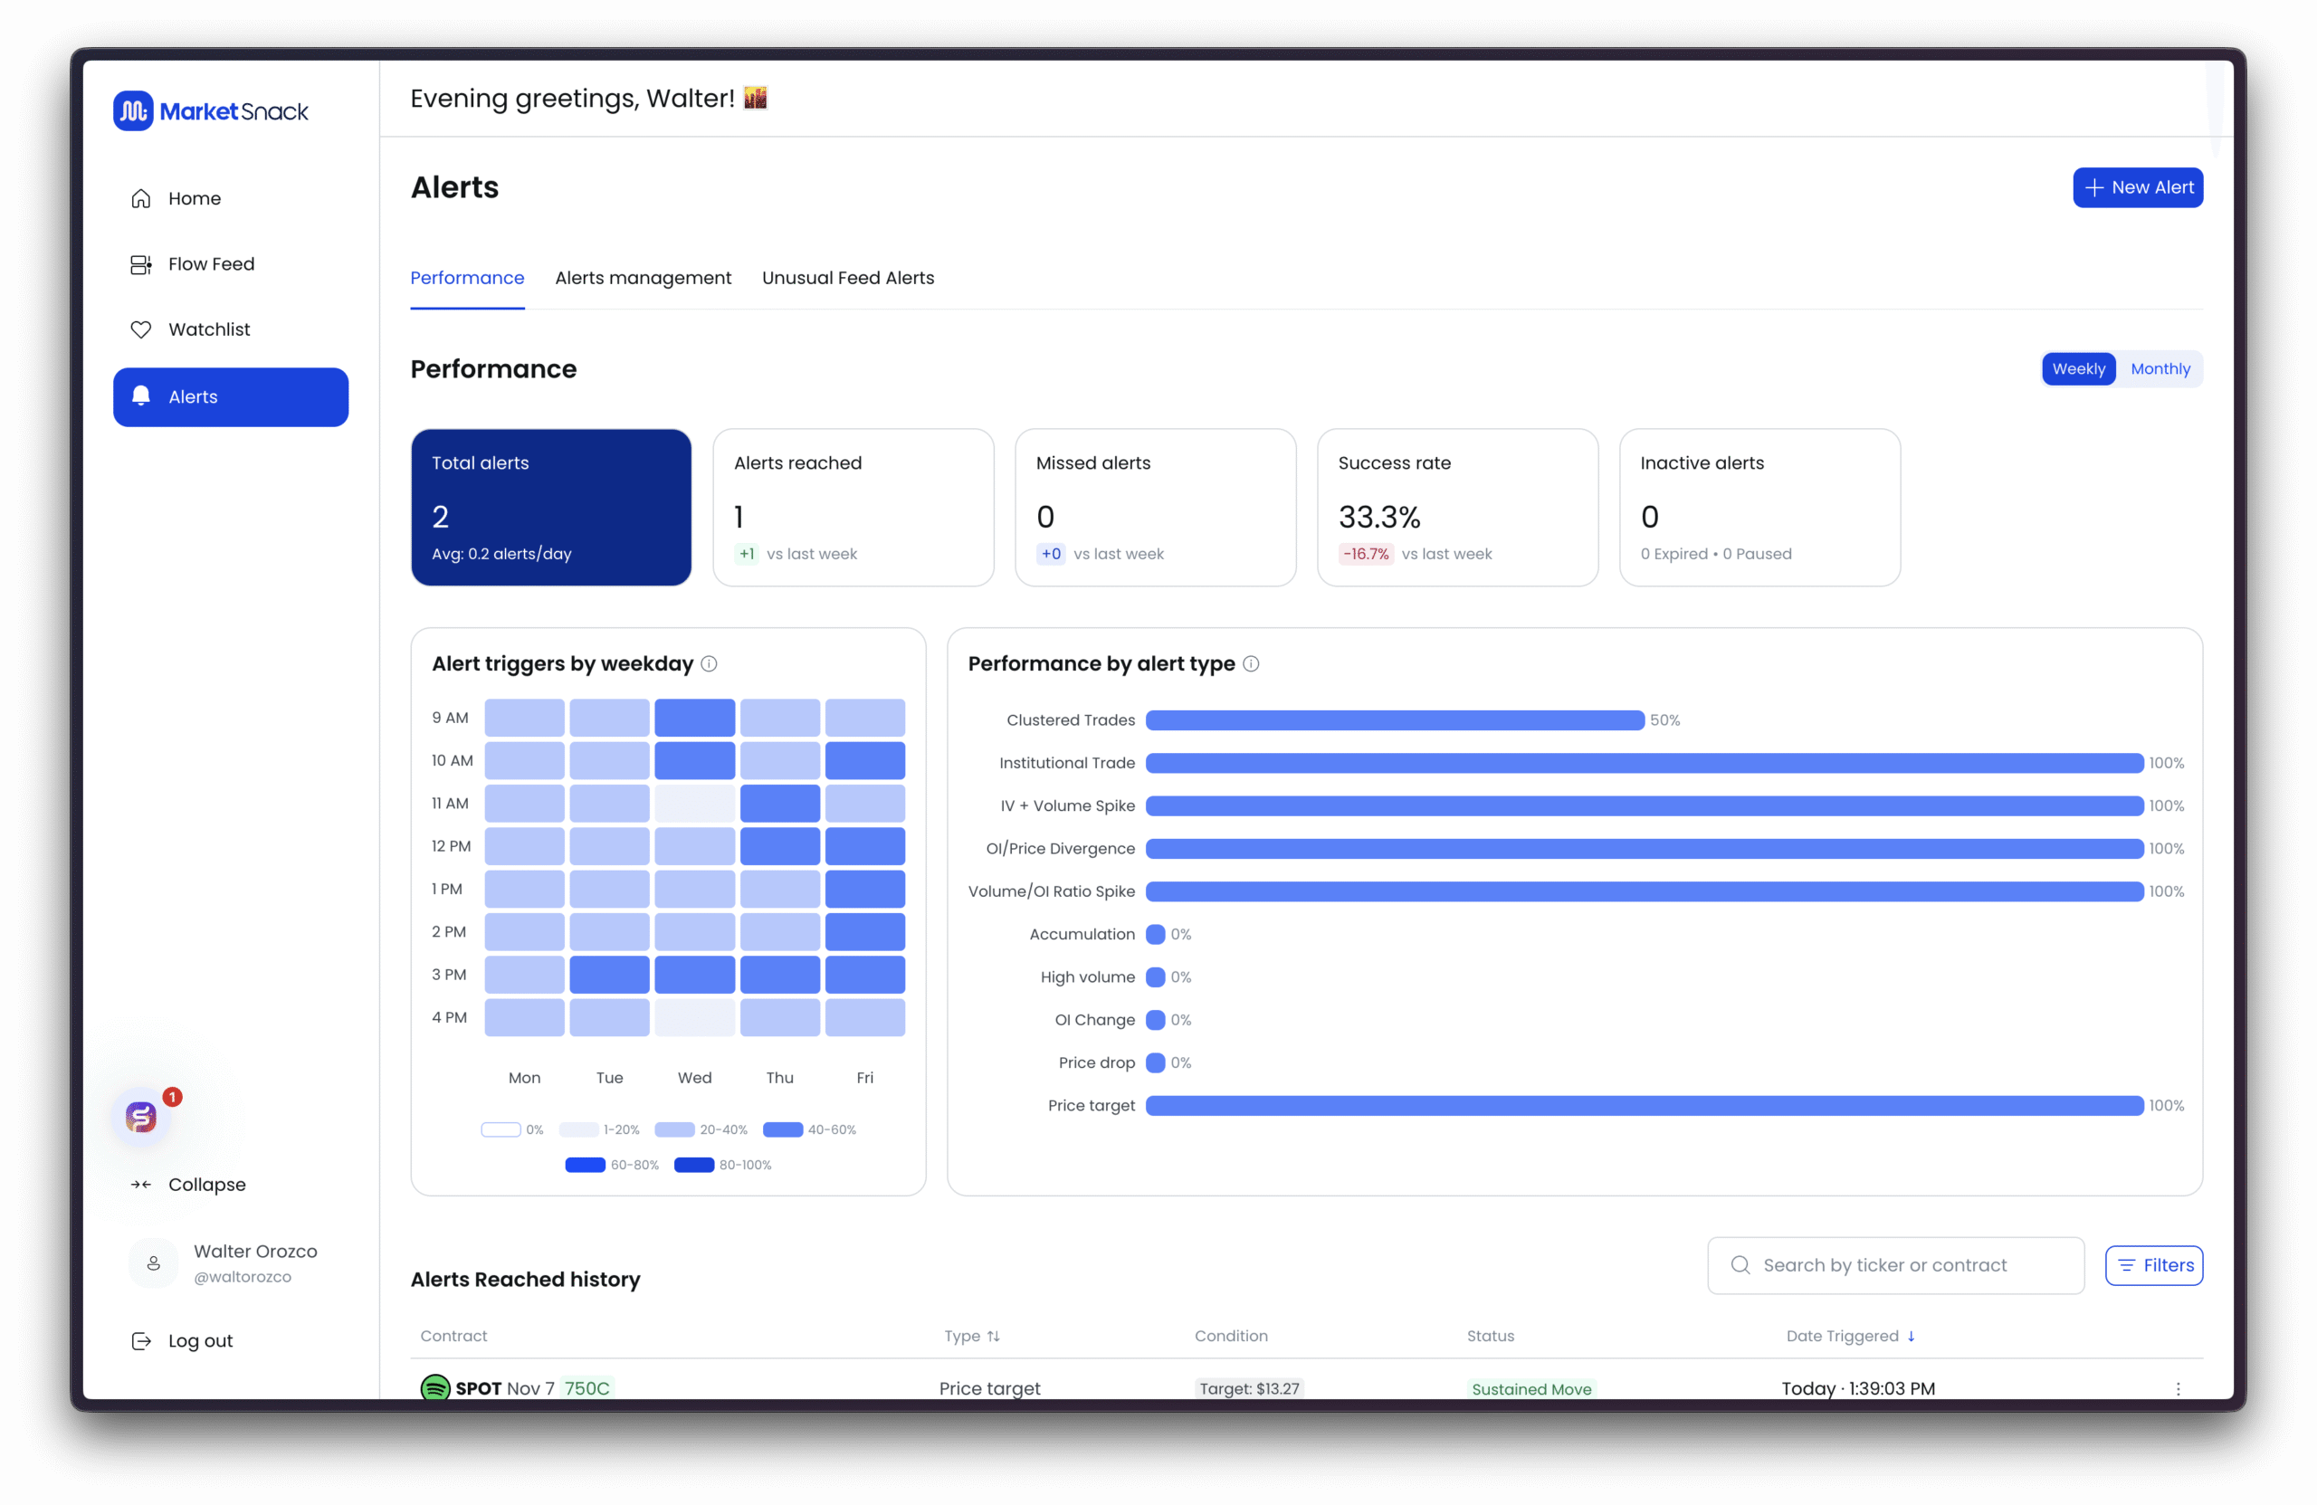Click the MarketSnack logo icon
The width and height of the screenshot is (2317, 1505).
point(133,111)
